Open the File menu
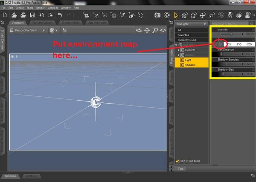The width and height of the screenshot is (256, 182). 3,8
